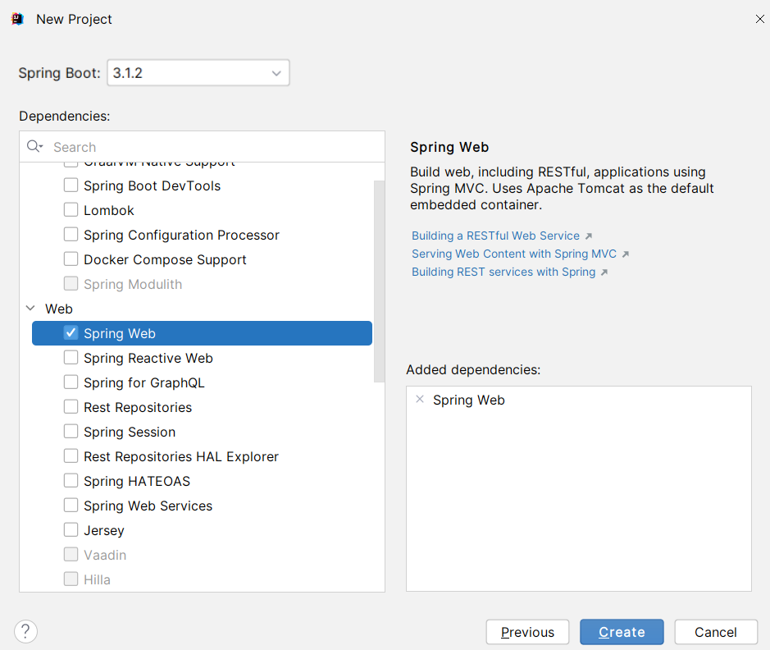770x650 pixels.
Task: Click the Cancel button
Action: [x=716, y=632]
